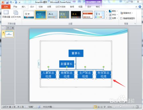Start Slide Show from the status bar icon
Viewport: 143px width, 110px height.
tap(105, 107)
